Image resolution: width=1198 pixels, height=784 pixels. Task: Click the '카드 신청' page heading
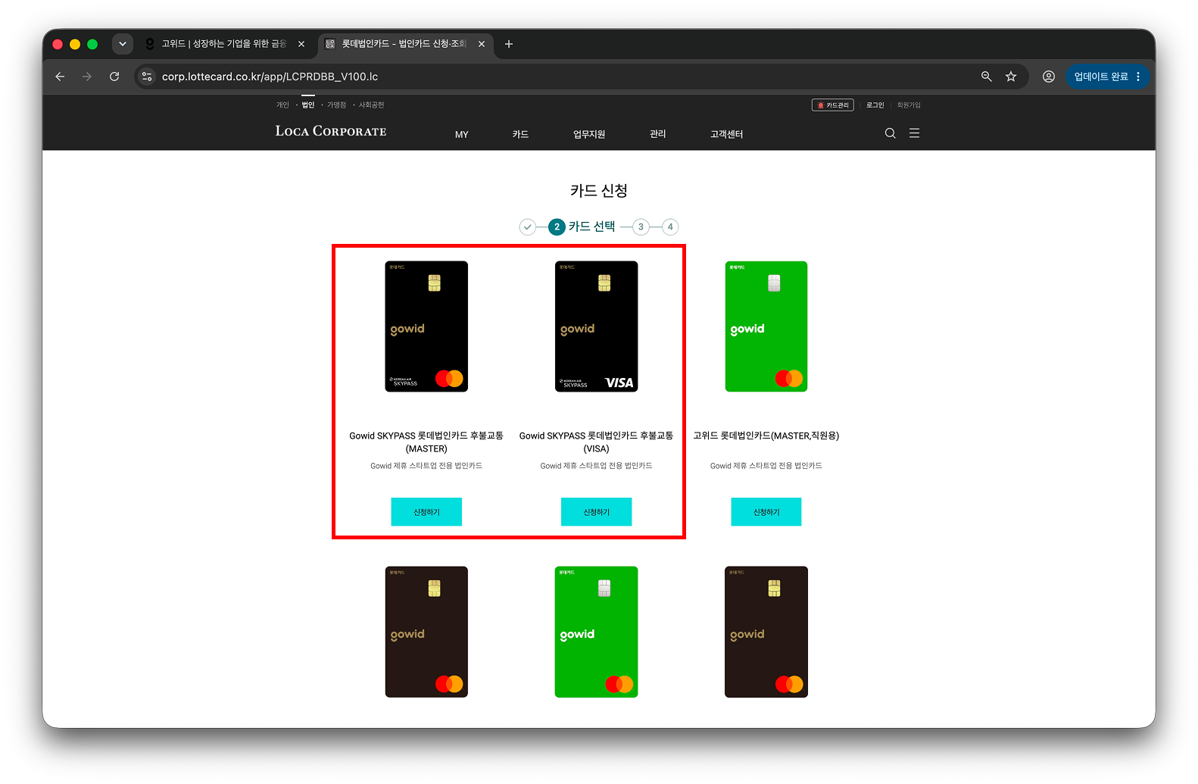click(599, 191)
